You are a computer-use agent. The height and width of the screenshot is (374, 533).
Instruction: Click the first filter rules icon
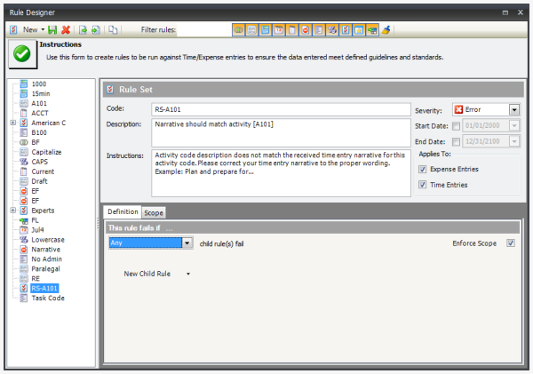[238, 29]
